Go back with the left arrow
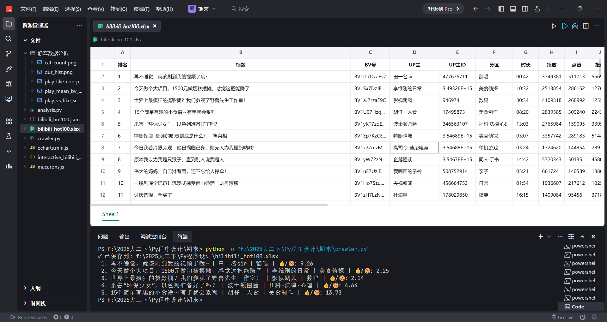Screen dimensions: 607x322 476,9
